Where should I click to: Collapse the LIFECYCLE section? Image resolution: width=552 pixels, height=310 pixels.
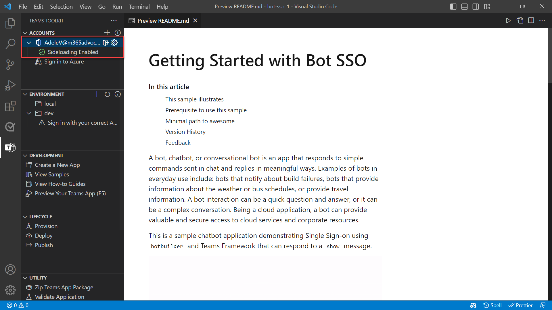click(25, 217)
